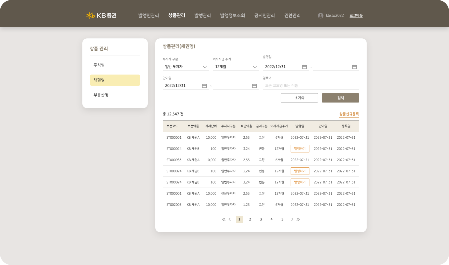Image resolution: width=449 pixels, height=265 pixels.
Task: Jump to last page of results
Action: click(x=298, y=219)
